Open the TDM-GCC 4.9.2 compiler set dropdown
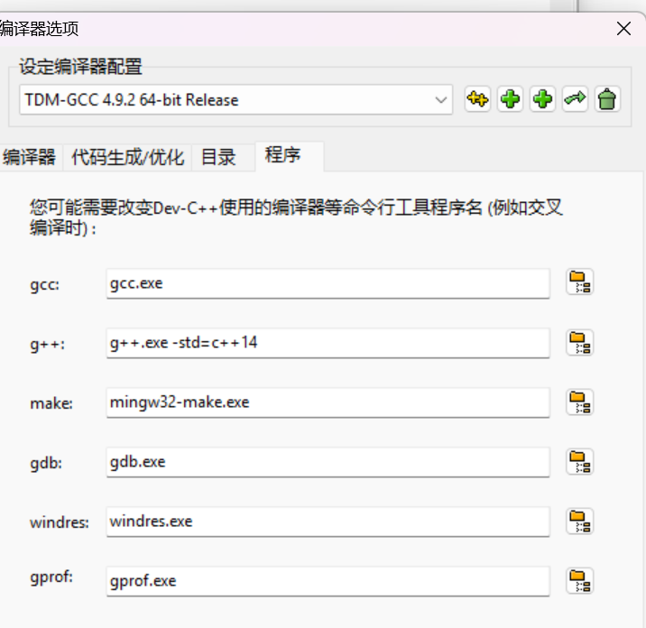Image resolution: width=646 pixels, height=628 pixels. click(236, 100)
